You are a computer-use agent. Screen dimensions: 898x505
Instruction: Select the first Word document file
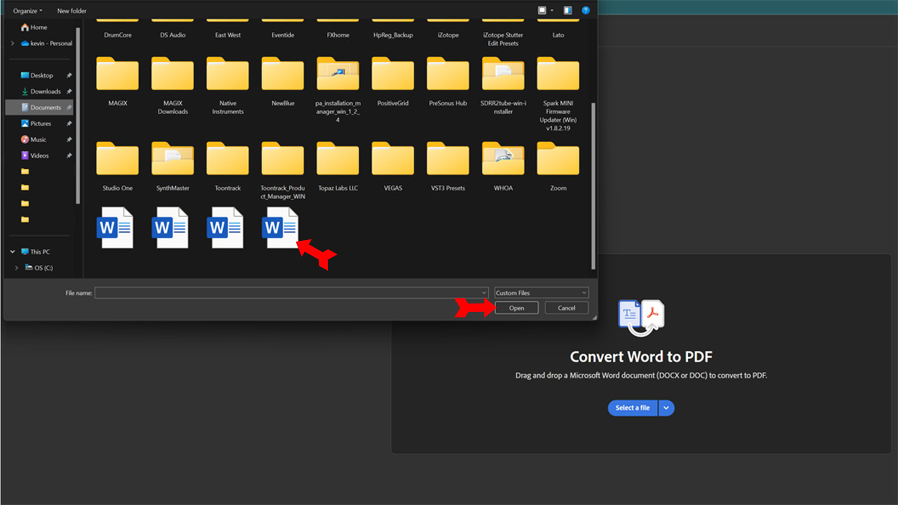tap(115, 228)
